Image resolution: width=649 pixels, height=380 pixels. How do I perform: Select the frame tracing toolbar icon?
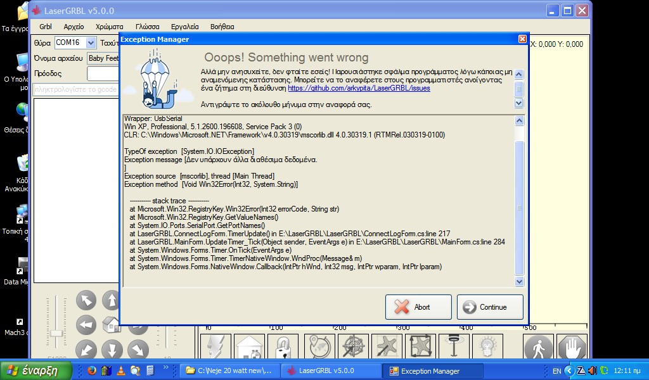(x=421, y=346)
